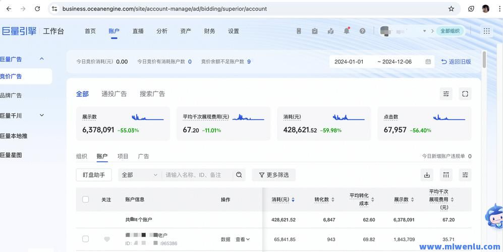Open the 全部 filter dropdown

click(x=139, y=175)
